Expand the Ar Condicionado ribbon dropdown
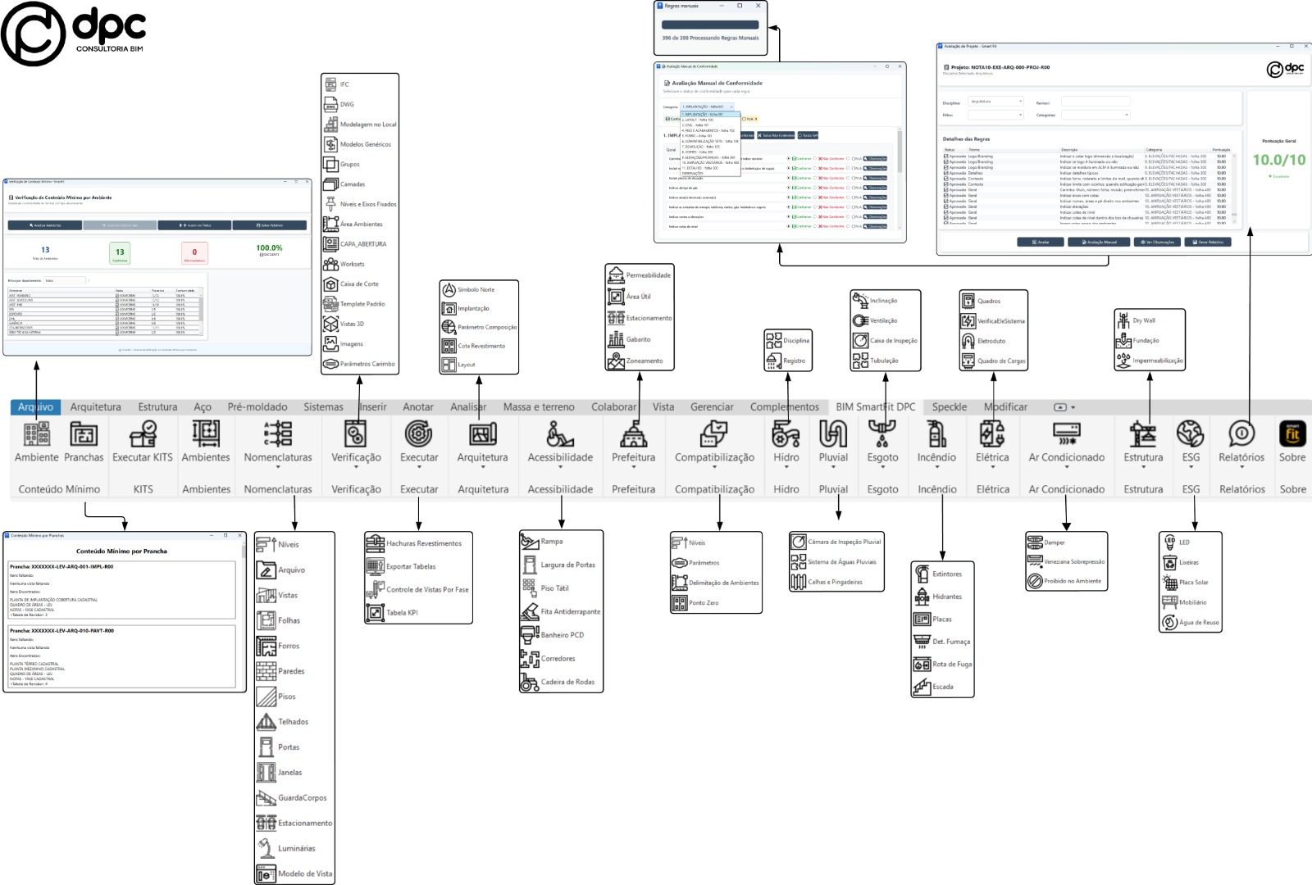 (x=1067, y=467)
